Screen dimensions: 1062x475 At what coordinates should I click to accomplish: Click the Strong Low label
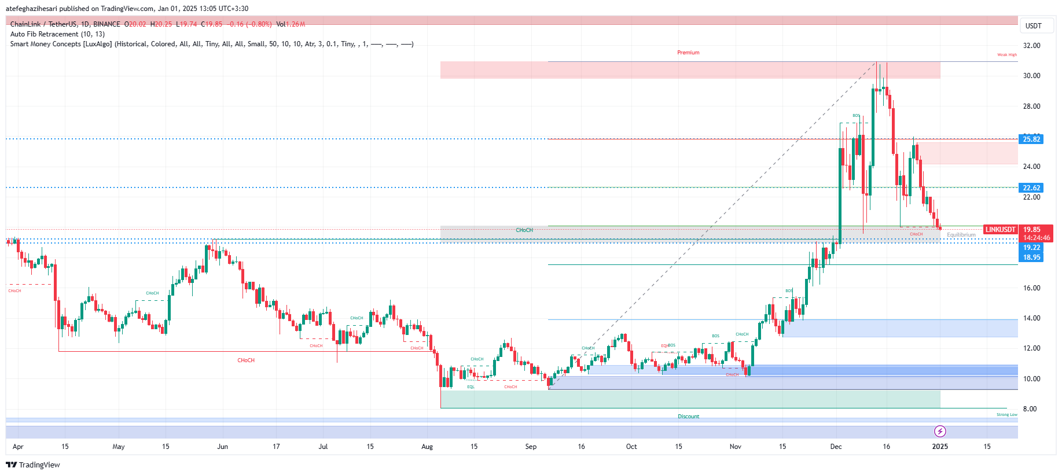point(1006,415)
